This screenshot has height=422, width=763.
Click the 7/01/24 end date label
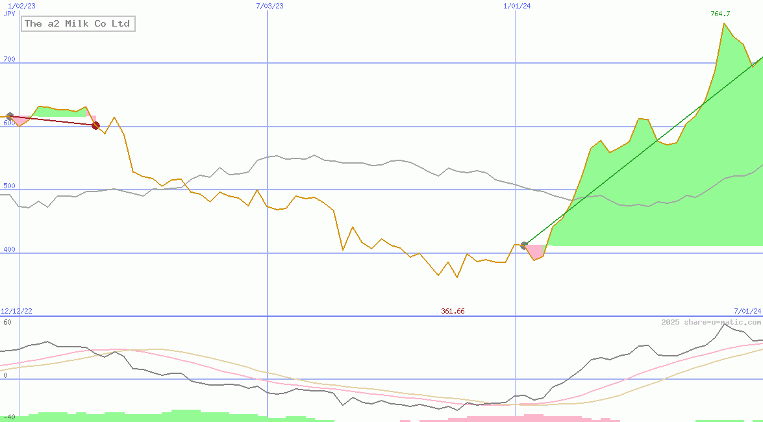click(x=747, y=311)
